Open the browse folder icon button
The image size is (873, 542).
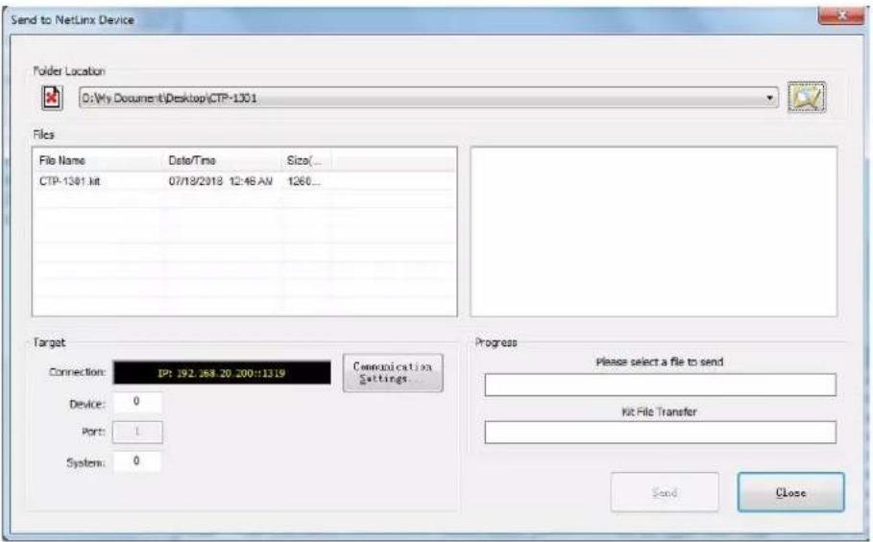(806, 97)
